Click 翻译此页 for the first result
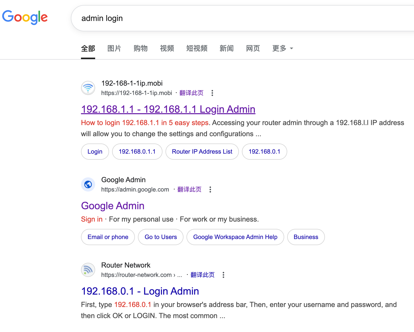The width and height of the screenshot is (414, 332). click(x=192, y=93)
